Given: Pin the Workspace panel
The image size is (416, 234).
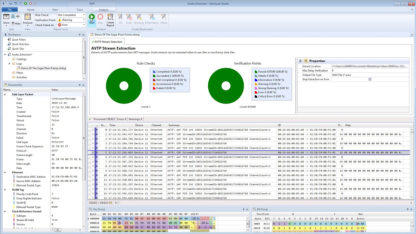Looking at the screenshot, I should click(79, 34).
